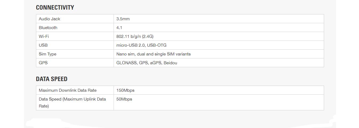The height and width of the screenshot is (128, 359).
Task: Click the GLONASS text in GPS row
Action: (x=126, y=63)
